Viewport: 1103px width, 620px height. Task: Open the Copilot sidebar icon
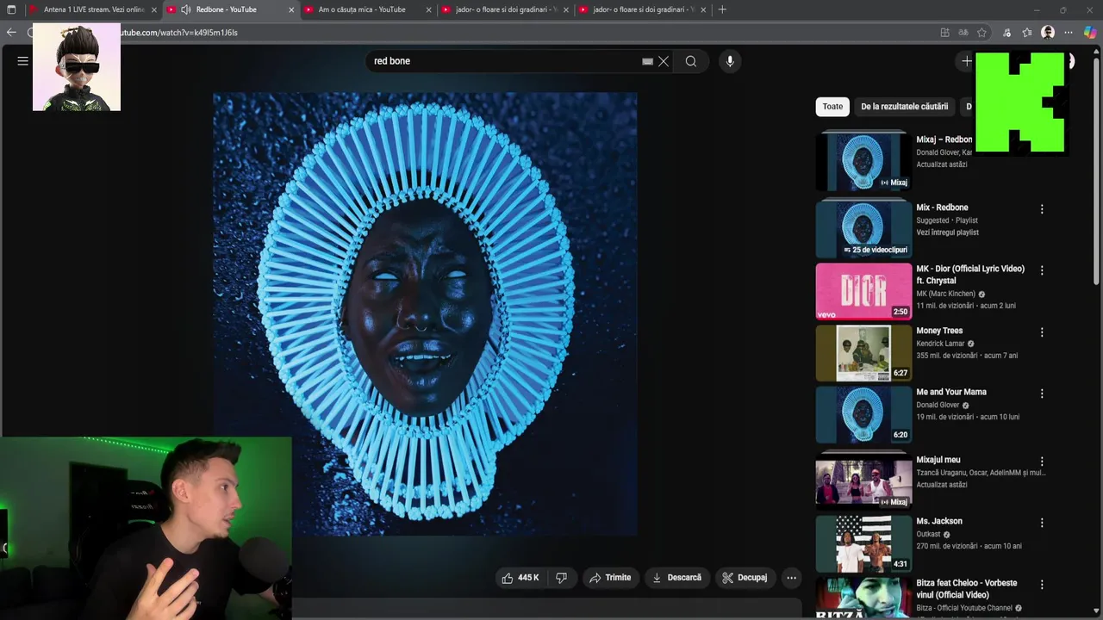[1090, 33]
